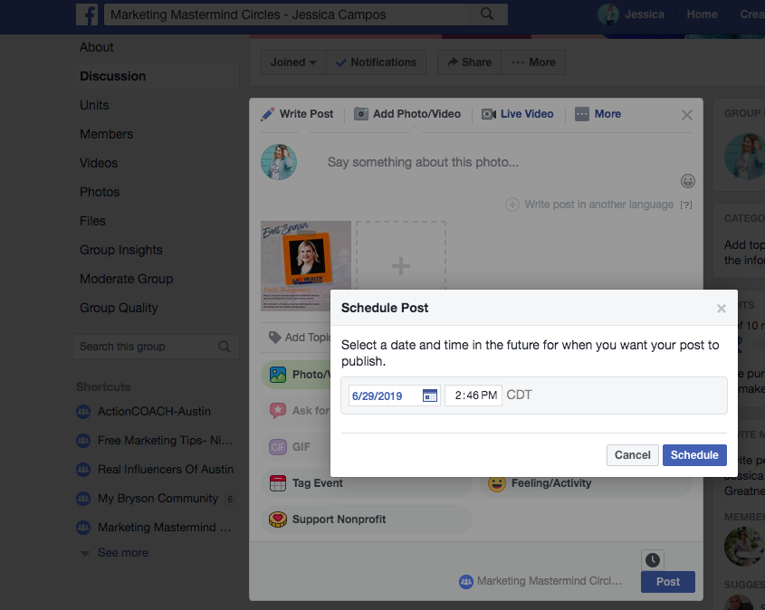Select the Write Post tab
This screenshot has height=610, width=765.
pyautogui.click(x=297, y=114)
